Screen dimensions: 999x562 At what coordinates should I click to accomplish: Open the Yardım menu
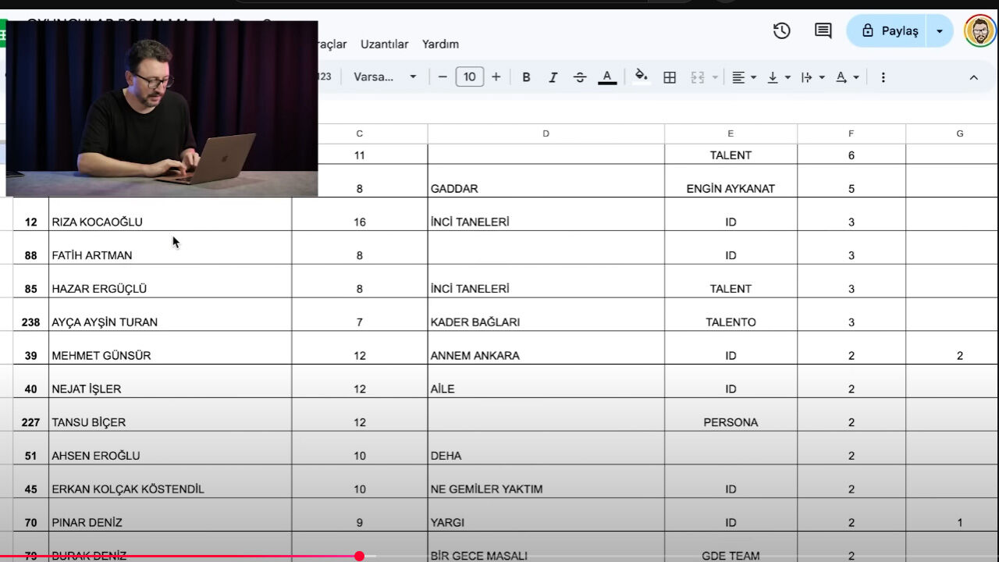point(440,44)
